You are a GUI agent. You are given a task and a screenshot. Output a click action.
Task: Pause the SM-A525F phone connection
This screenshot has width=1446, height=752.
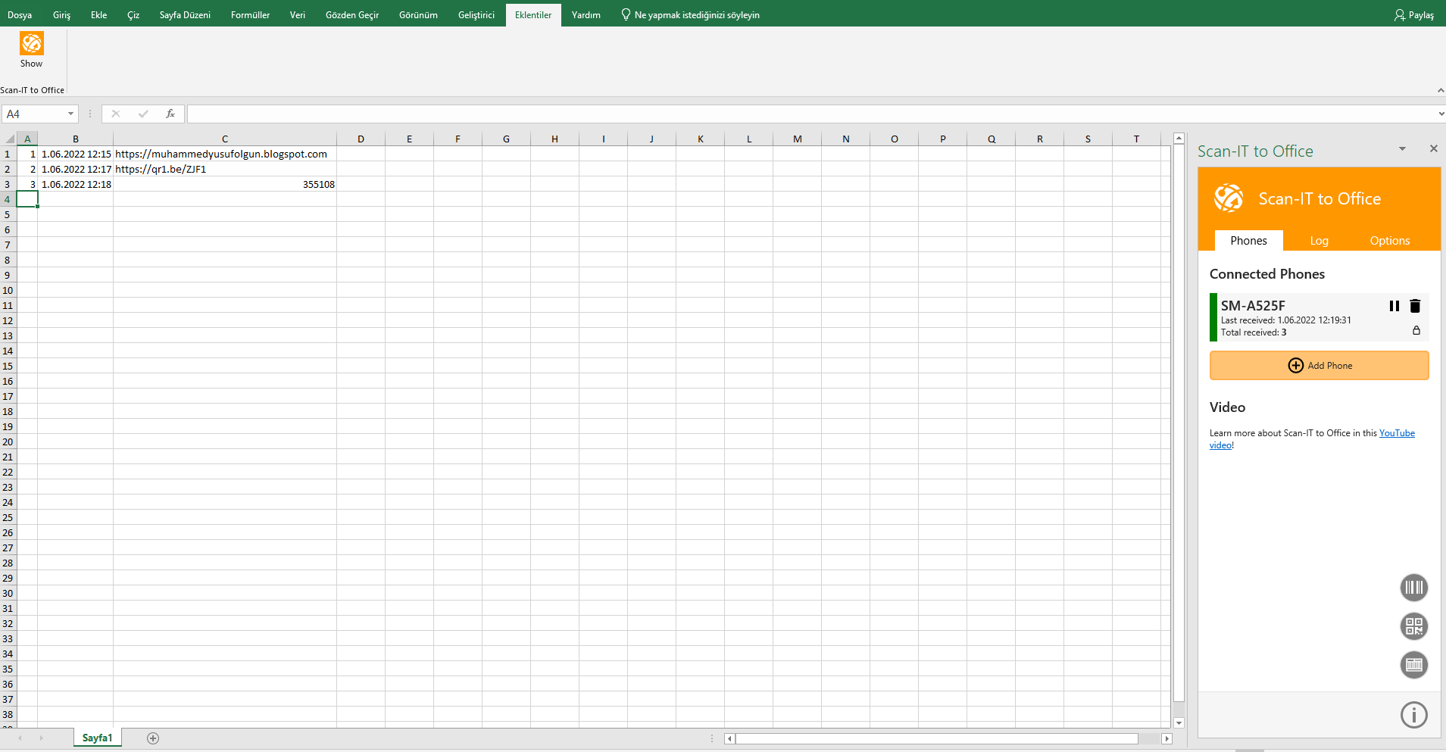tap(1394, 306)
